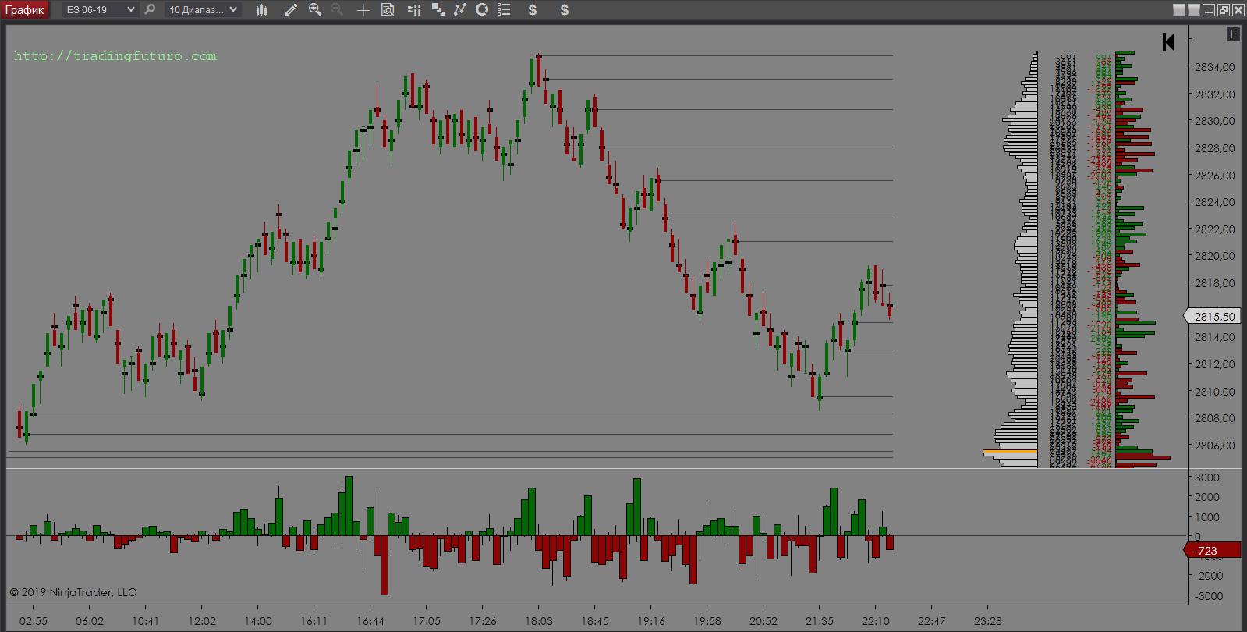Click the zoom in magnifier
The image size is (1247, 632).
[x=315, y=10]
